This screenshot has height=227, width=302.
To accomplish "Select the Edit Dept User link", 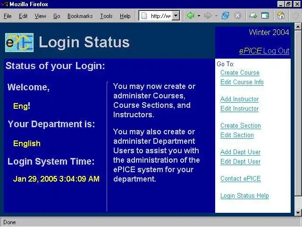I will coord(240,162).
